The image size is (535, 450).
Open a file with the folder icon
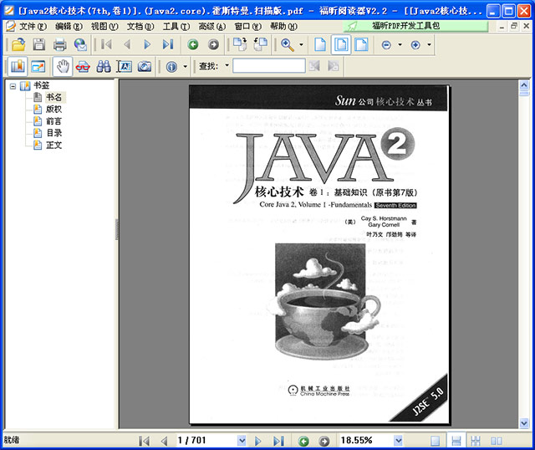pyautogui.click(x=18, y=44)
